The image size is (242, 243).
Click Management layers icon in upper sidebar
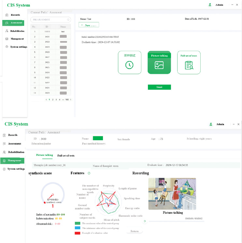(7, 39)
